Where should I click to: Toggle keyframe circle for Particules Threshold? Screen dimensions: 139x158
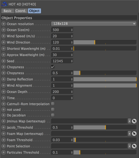pyautogui.click(x=4, y=152)
